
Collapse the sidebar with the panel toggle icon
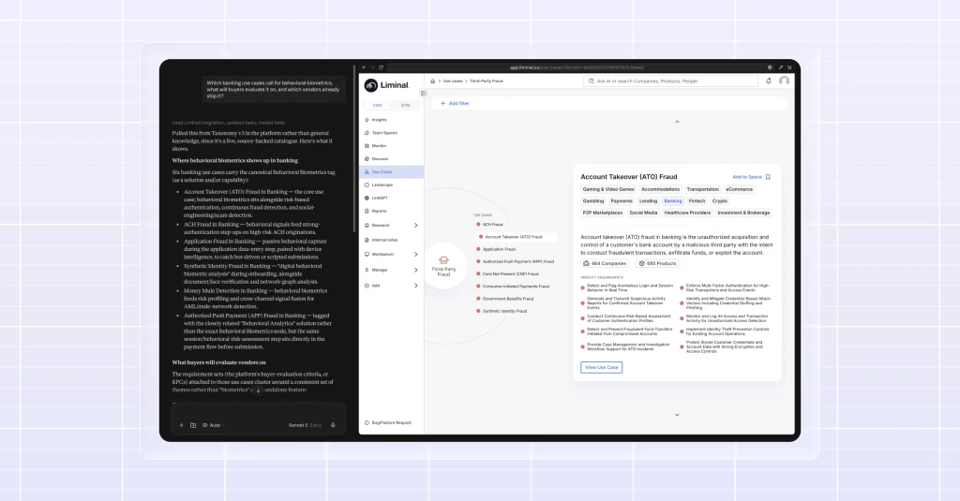(423, 94)
